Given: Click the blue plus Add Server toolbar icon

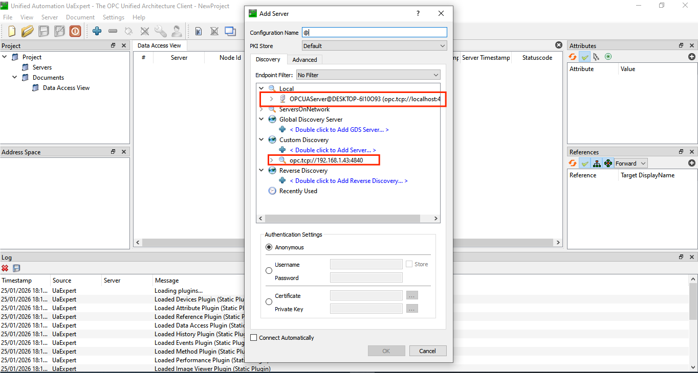Looking at the screenshot, I should 97,31.
